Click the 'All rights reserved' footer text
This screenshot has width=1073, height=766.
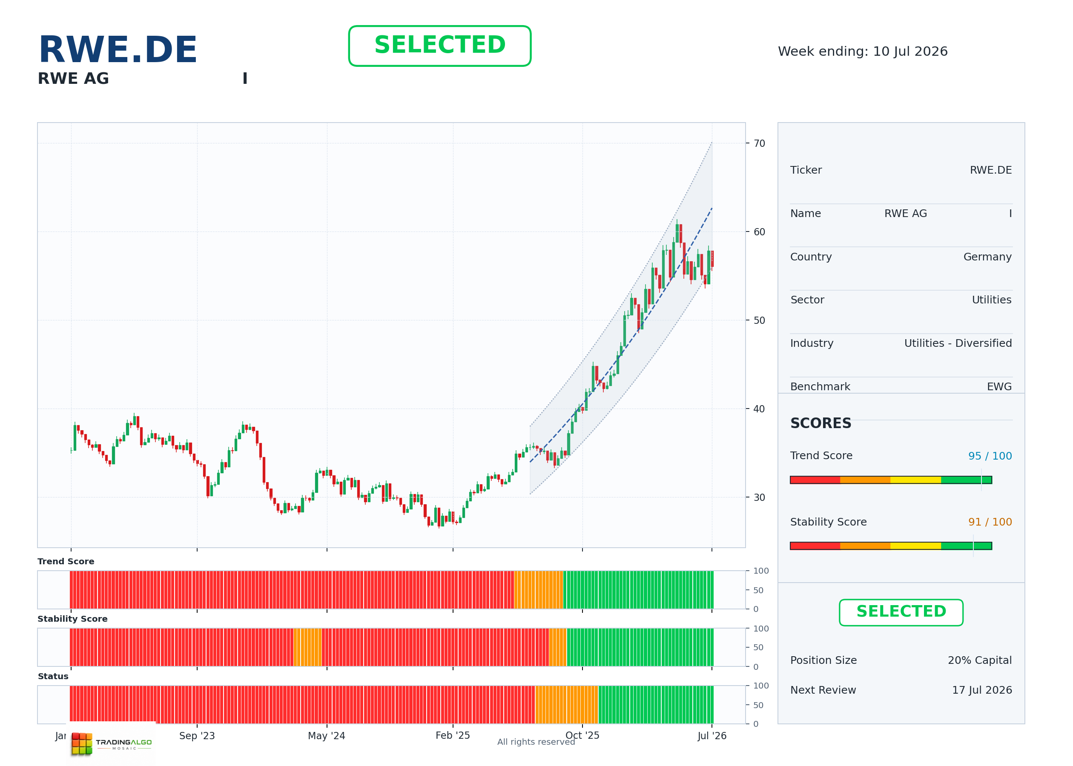(536, 742)
